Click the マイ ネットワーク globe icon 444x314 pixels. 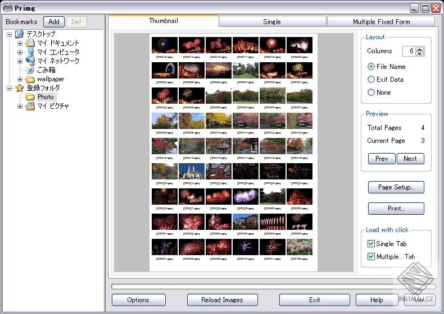pos(30,61)
